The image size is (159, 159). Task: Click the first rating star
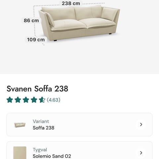tap(10, 100)
